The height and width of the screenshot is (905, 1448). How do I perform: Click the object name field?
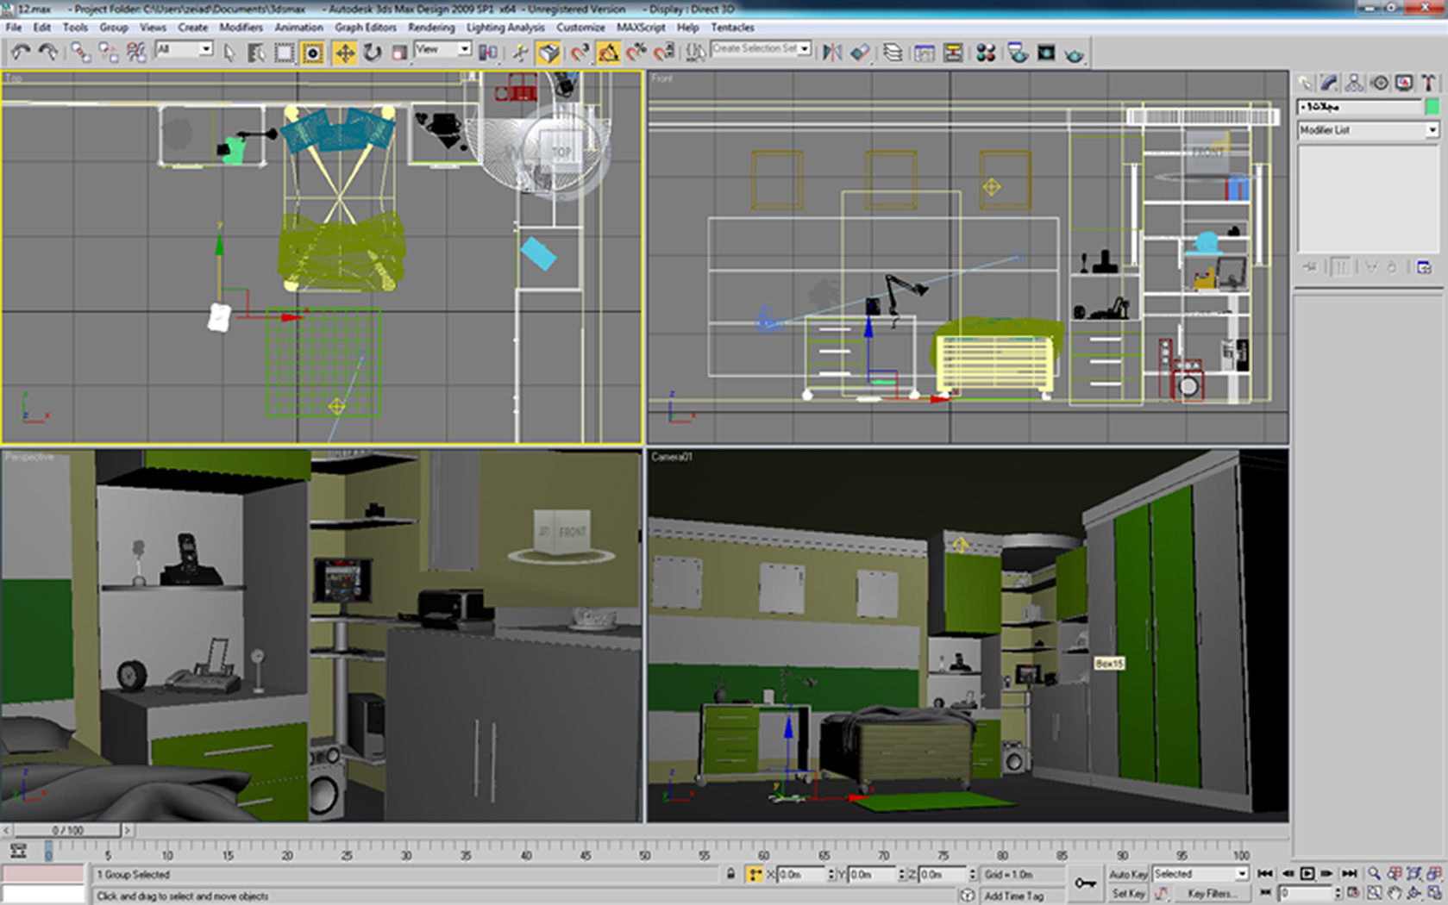[x=1360, y=107]
